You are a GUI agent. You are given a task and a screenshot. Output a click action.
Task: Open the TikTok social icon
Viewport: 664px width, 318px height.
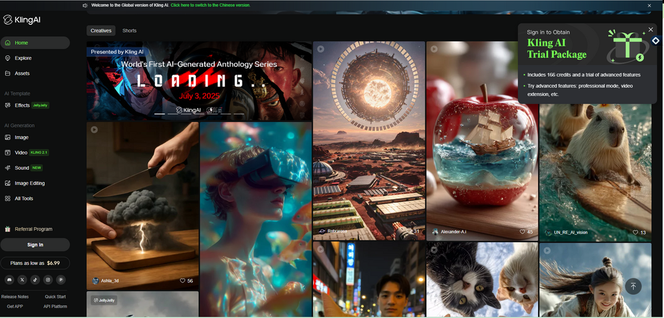[x=35, y=280]
